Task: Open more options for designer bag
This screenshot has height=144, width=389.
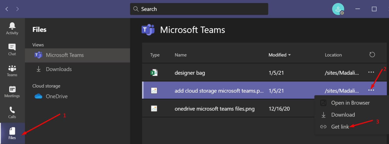Action: pyautogui.click(x=371, y=72)
